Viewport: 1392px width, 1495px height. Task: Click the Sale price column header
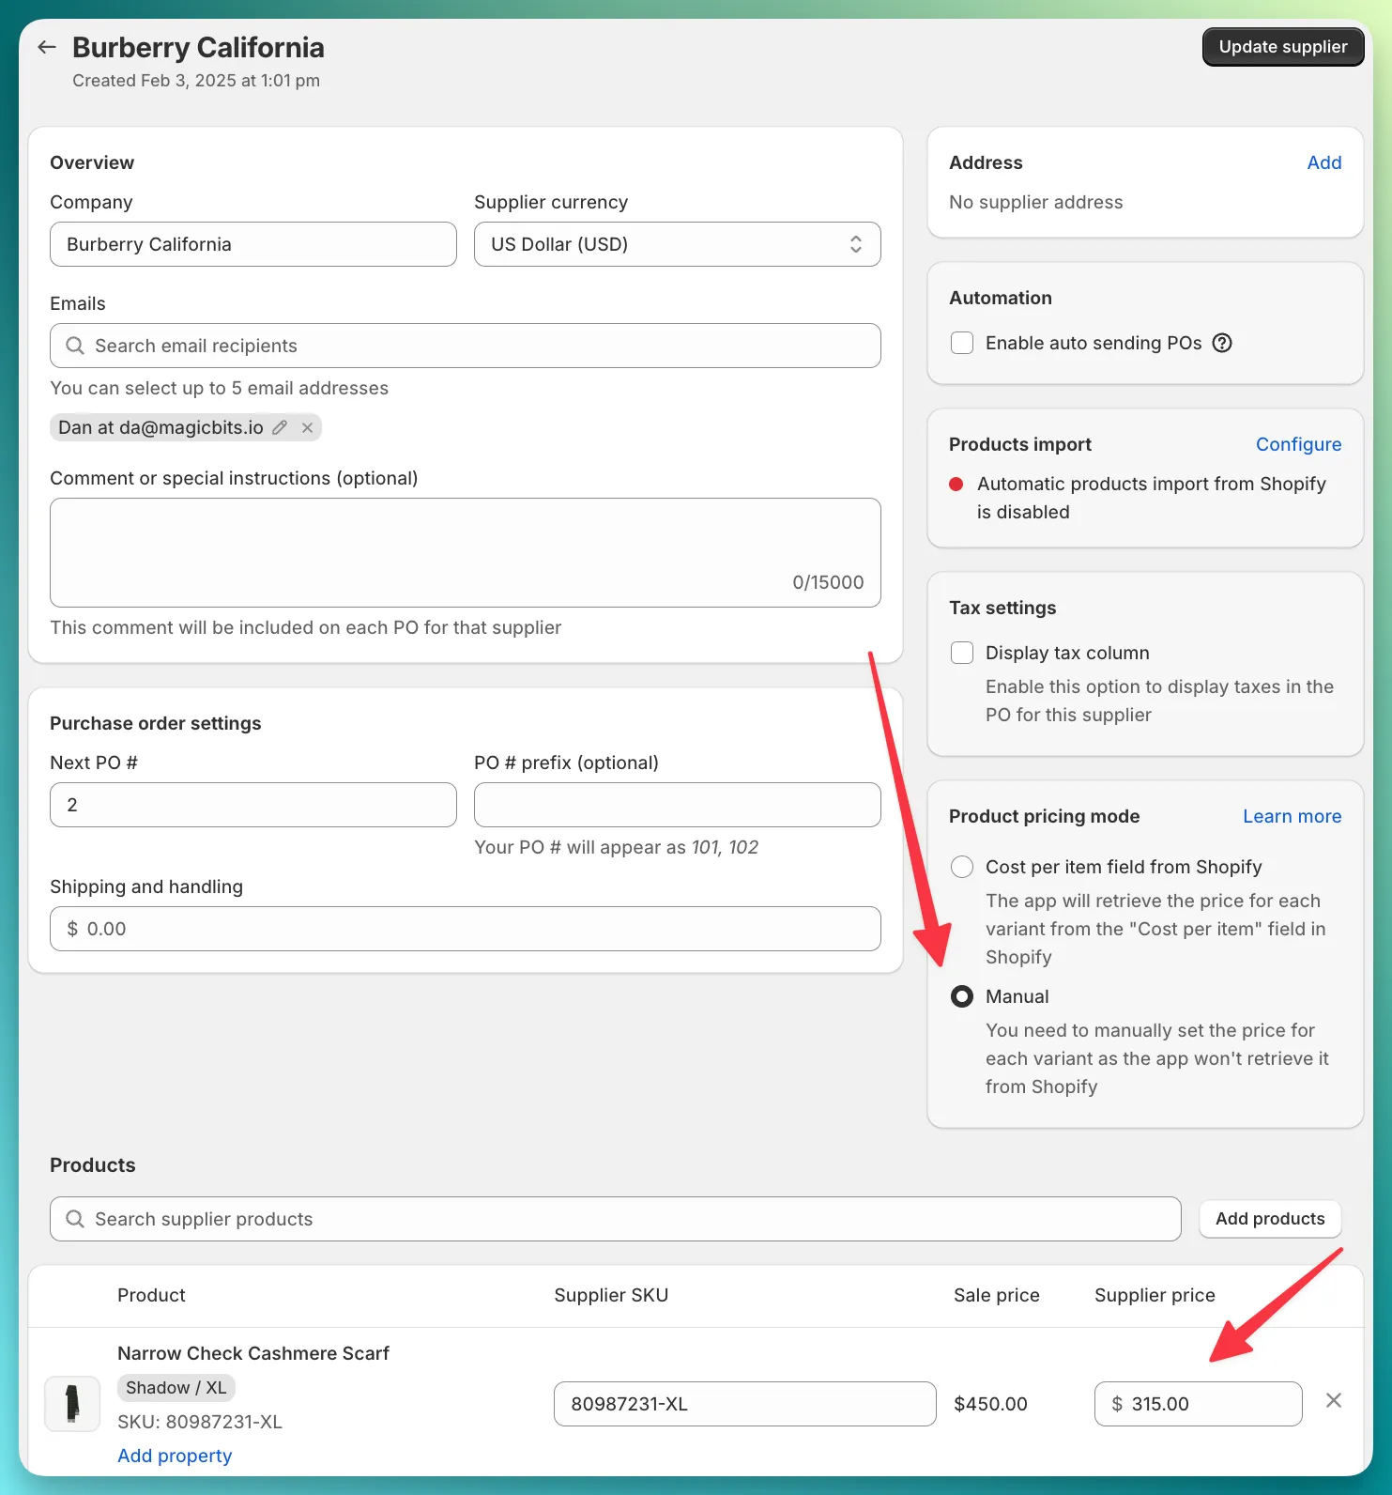(997, 1295)
